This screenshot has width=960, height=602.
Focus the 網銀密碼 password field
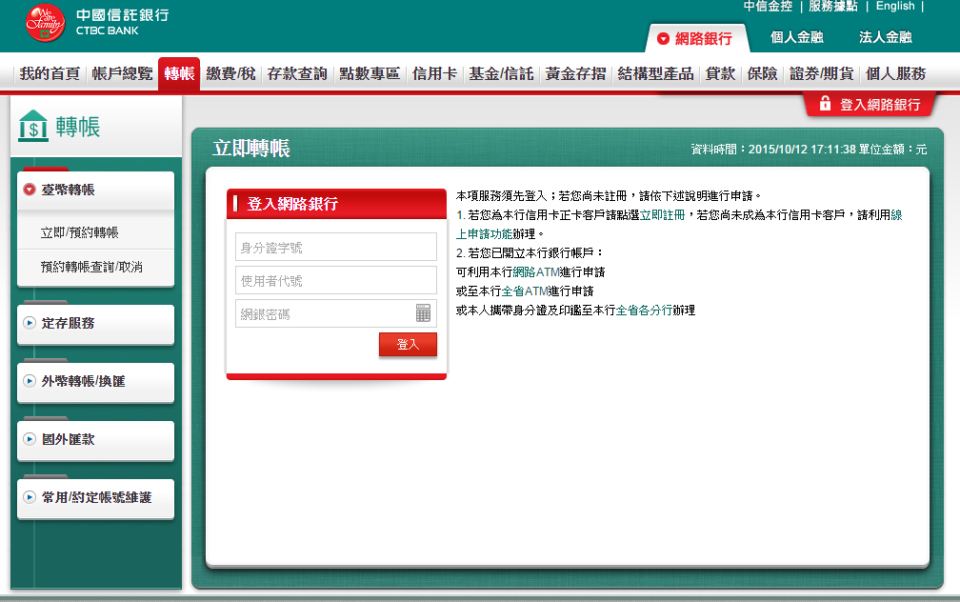point(336,313)
